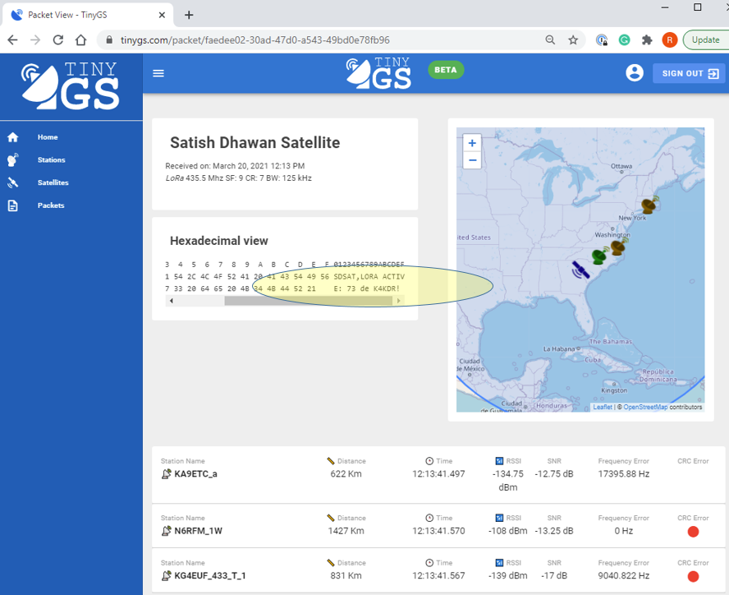This screenshot has width=729, height=595.
Task: Open a new browser tab
Action: (x=189, y=15)
